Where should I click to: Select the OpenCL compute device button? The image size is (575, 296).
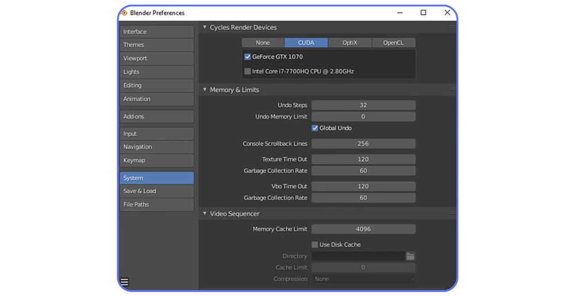tap(393, 42)
